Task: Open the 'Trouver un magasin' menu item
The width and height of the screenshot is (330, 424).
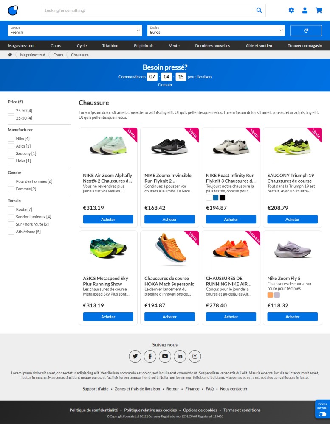Action: point(305,46)
